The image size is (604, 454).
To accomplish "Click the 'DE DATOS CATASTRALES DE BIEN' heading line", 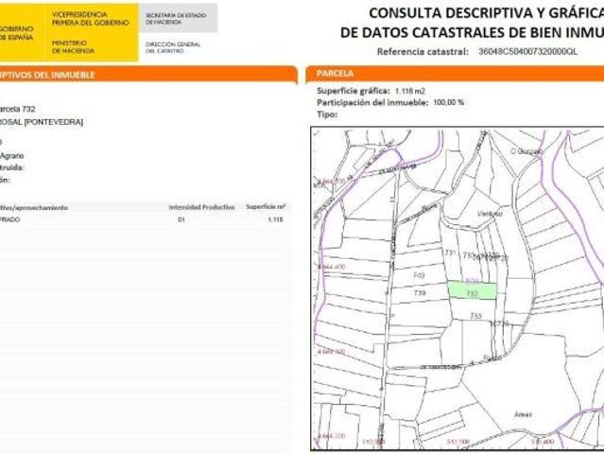I will pos(472,33).
